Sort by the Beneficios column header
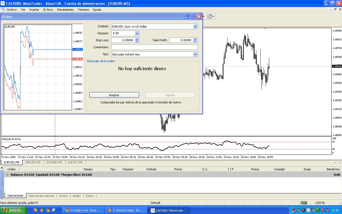Viewport: 342px width, 214px height. click(327, 169)
